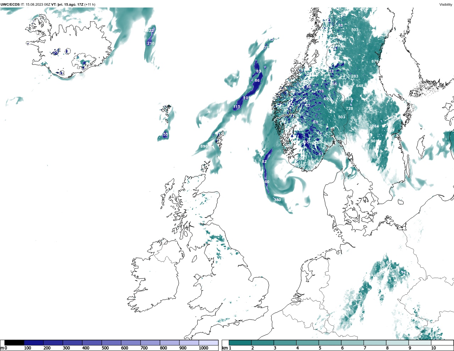Click the 5–6 km teal legend swatch
This screenshot has height=351, width=454.
[x=330, y=343]
